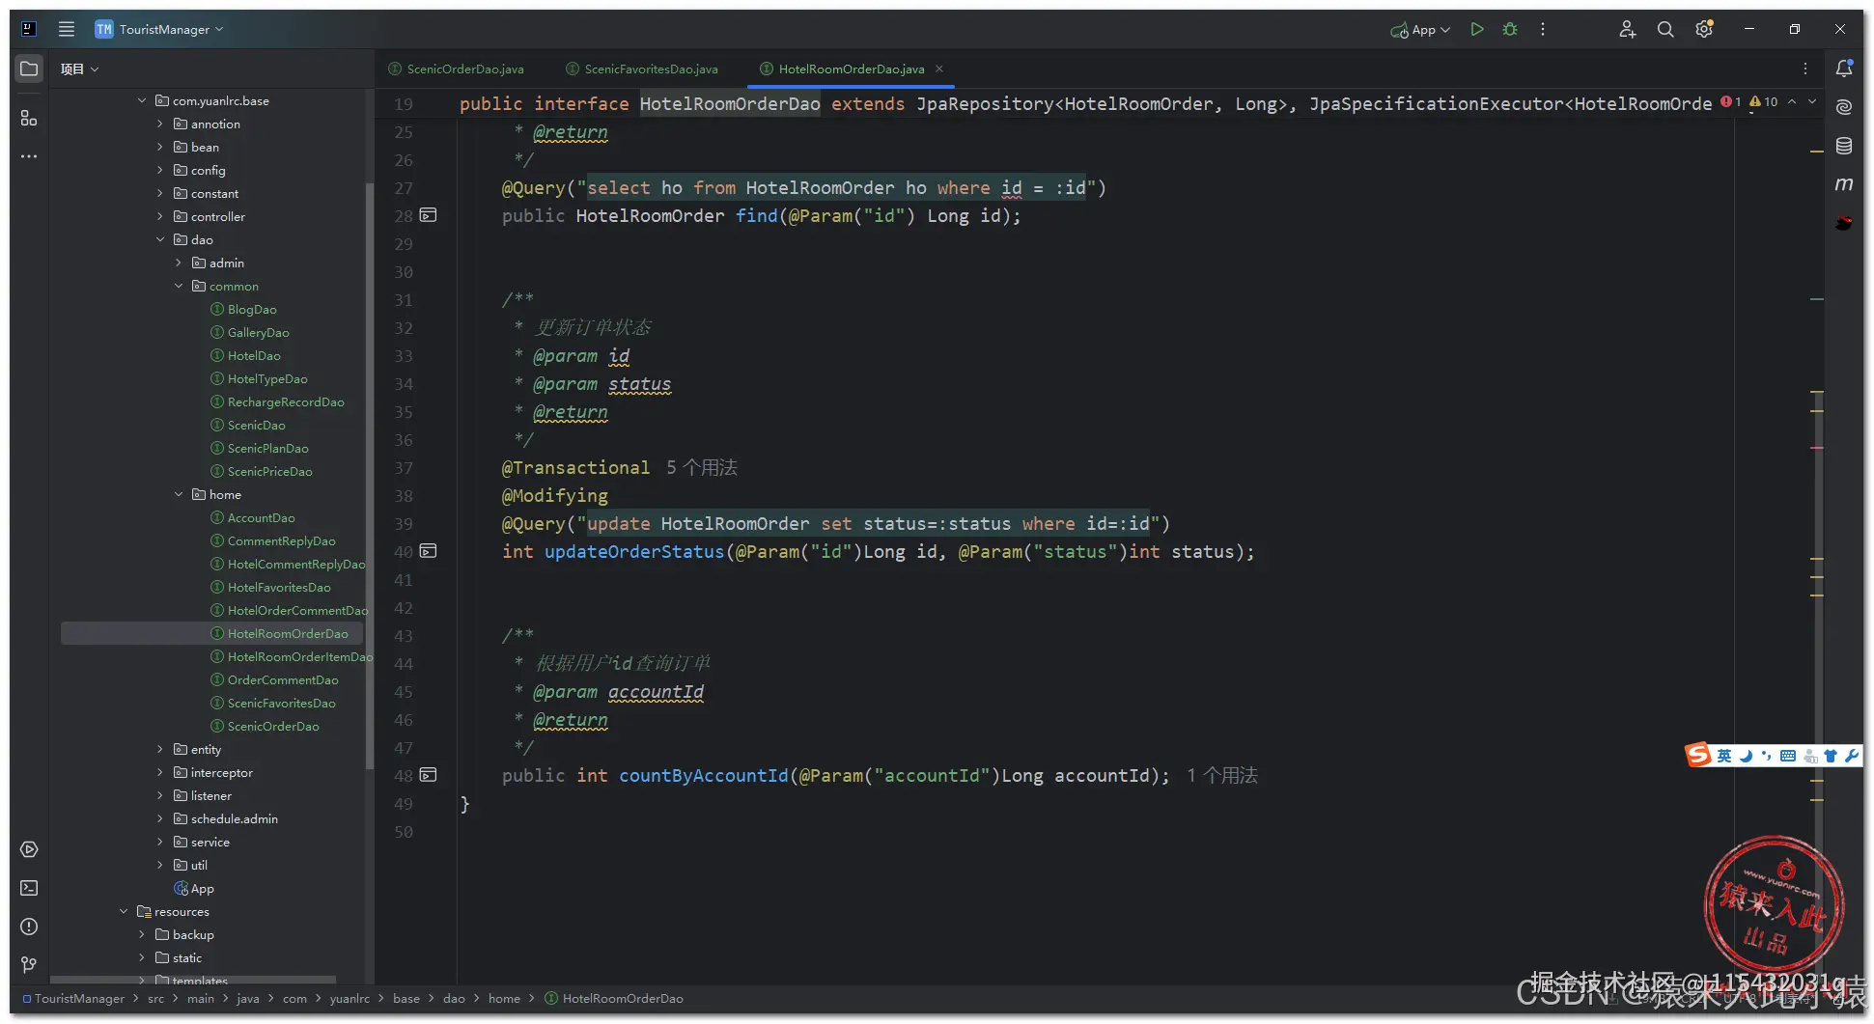This screenshot has height=1024, width=1874.
Task: Open ScenicOrderDao in project tree
Action: coord(273,726)
